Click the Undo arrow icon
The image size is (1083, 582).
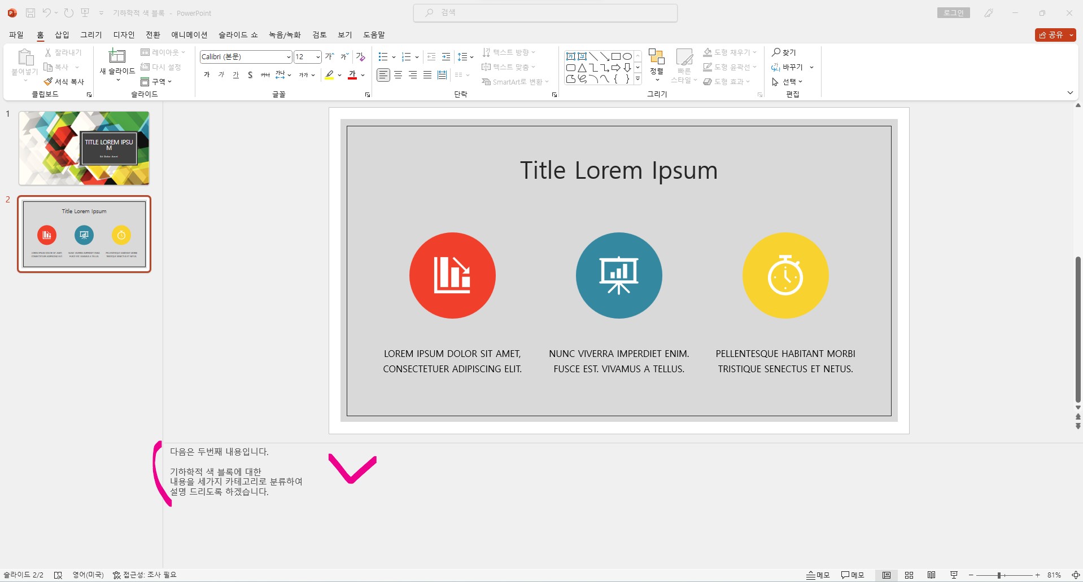(x=47, y=12)
